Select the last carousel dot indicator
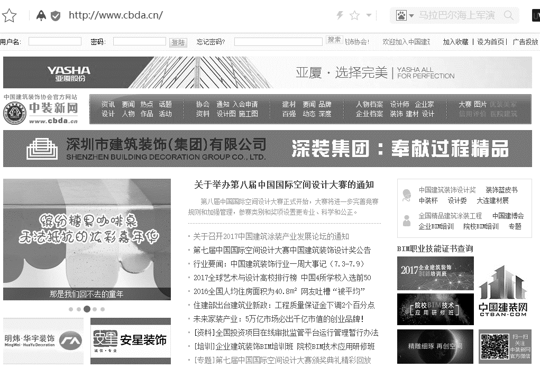The height and width of the screenshot is (368, 540). pyautogui.click(x=103, y=309)
